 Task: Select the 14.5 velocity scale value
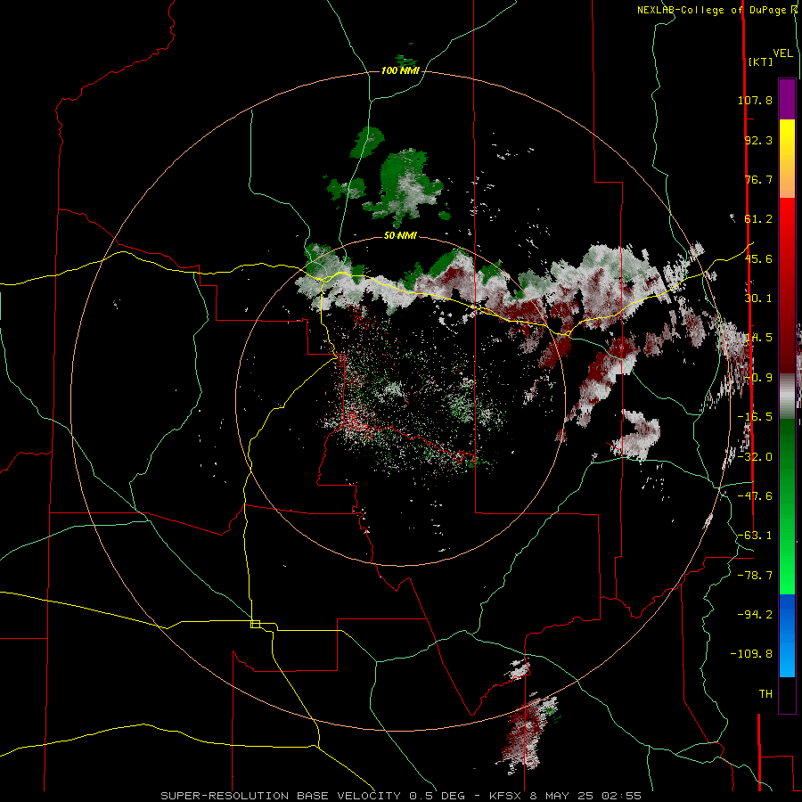(x=758, y=338)
